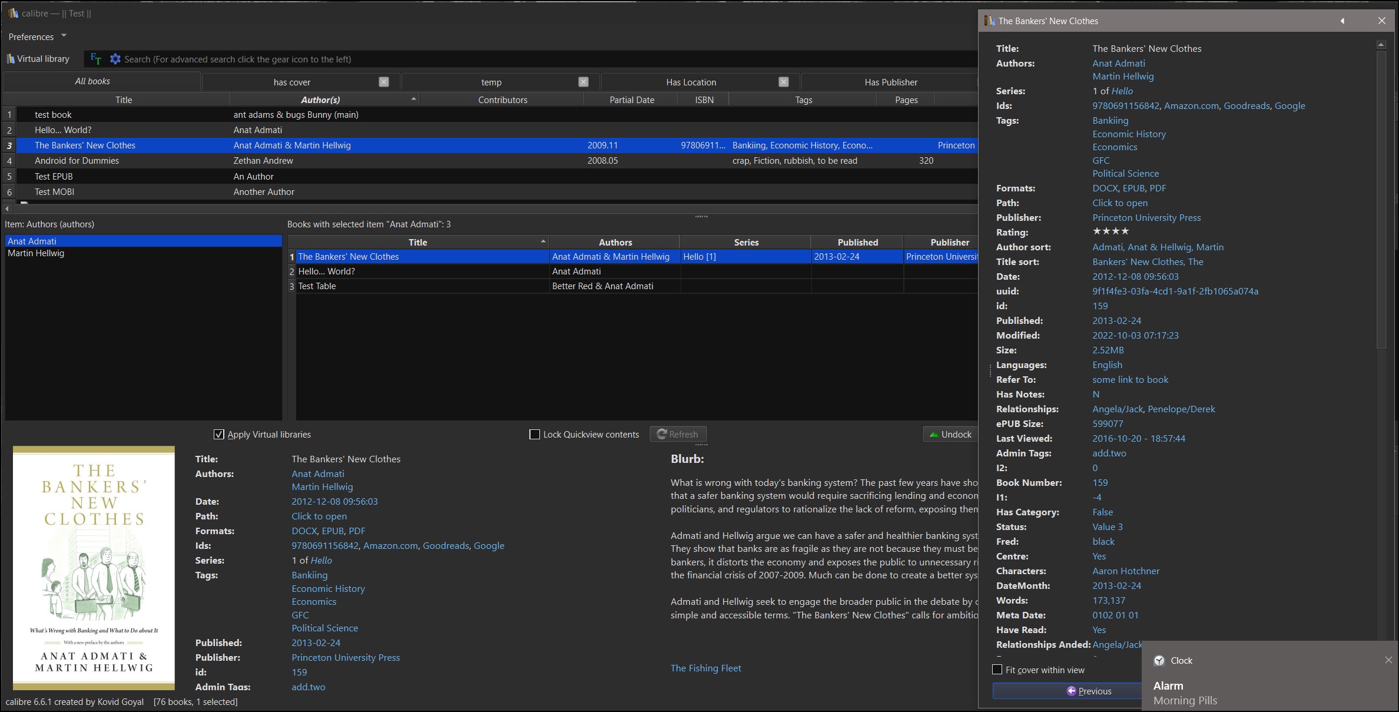Close the 'has cover' virtual library tab
This screenshot has height=712, width=1399.
[384, 82]
